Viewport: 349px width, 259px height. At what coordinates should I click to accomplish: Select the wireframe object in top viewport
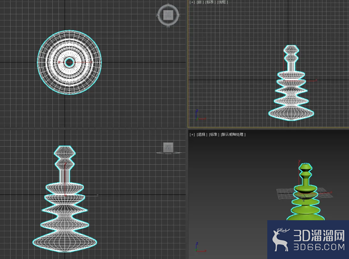(69, 63)
